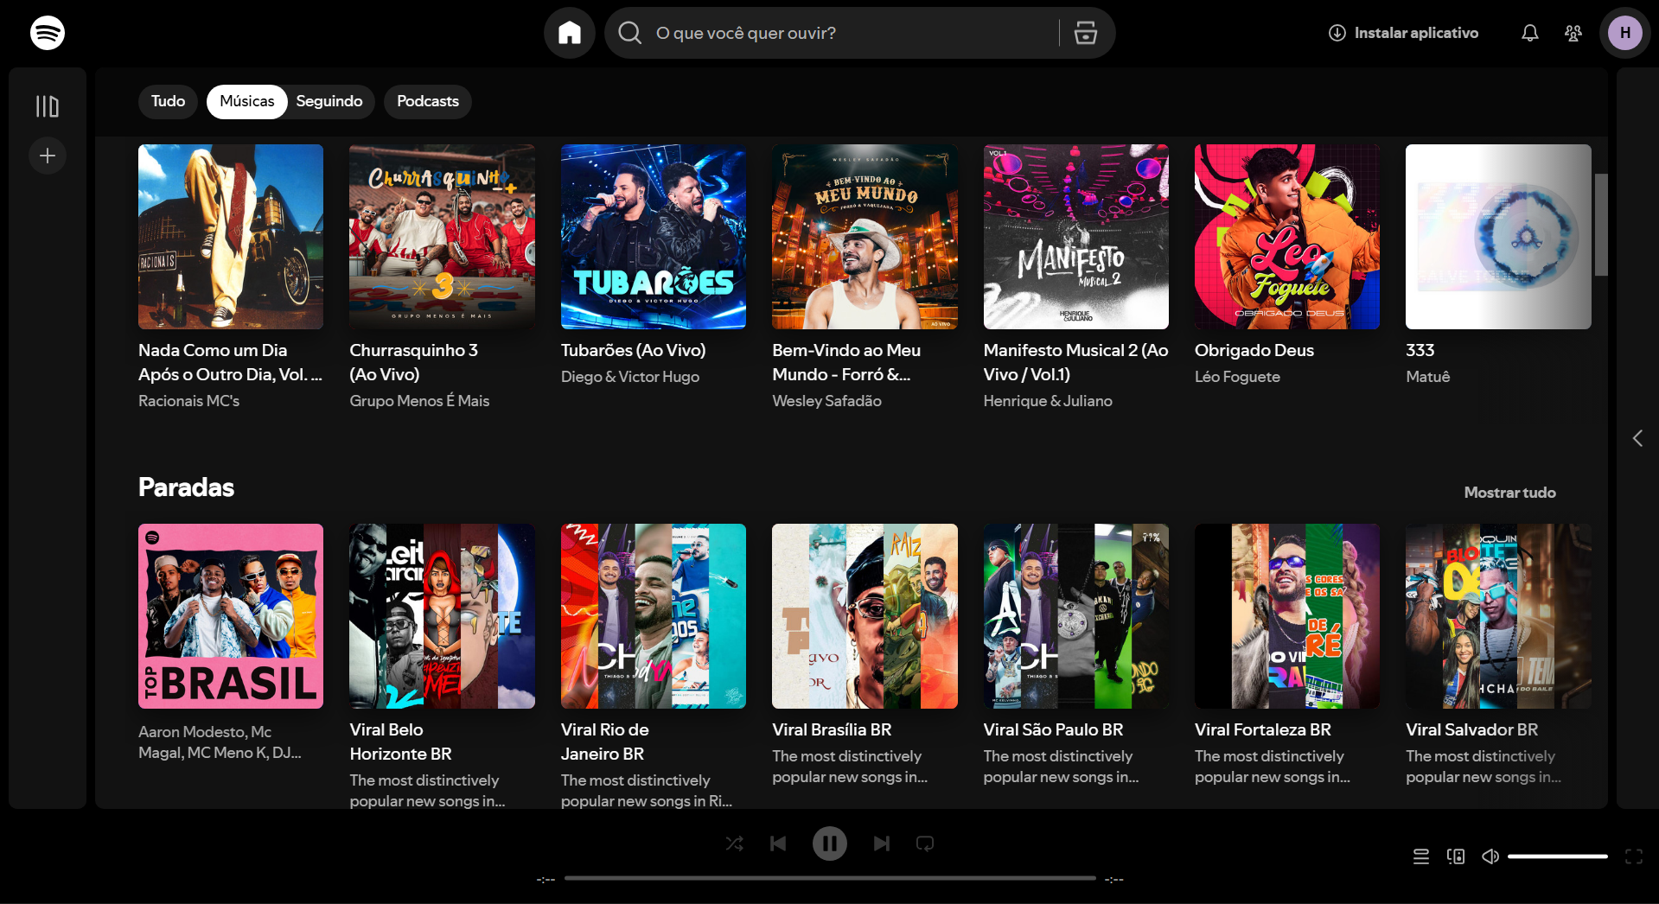
Task: Open Viral Fortaleza BR cover
Action: (1287, 616)
